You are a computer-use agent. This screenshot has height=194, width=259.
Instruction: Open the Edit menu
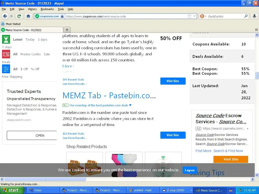12,9
